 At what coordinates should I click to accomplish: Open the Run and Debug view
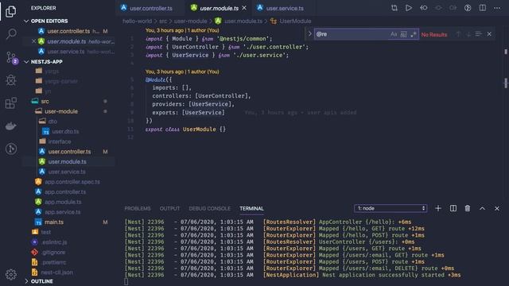(11, 80)
